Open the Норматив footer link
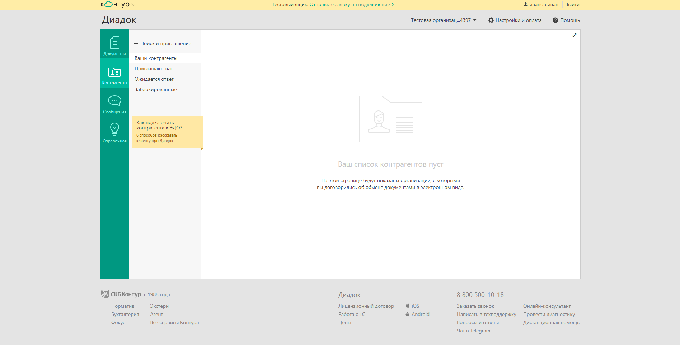680x345 pixels. point(123,306)
